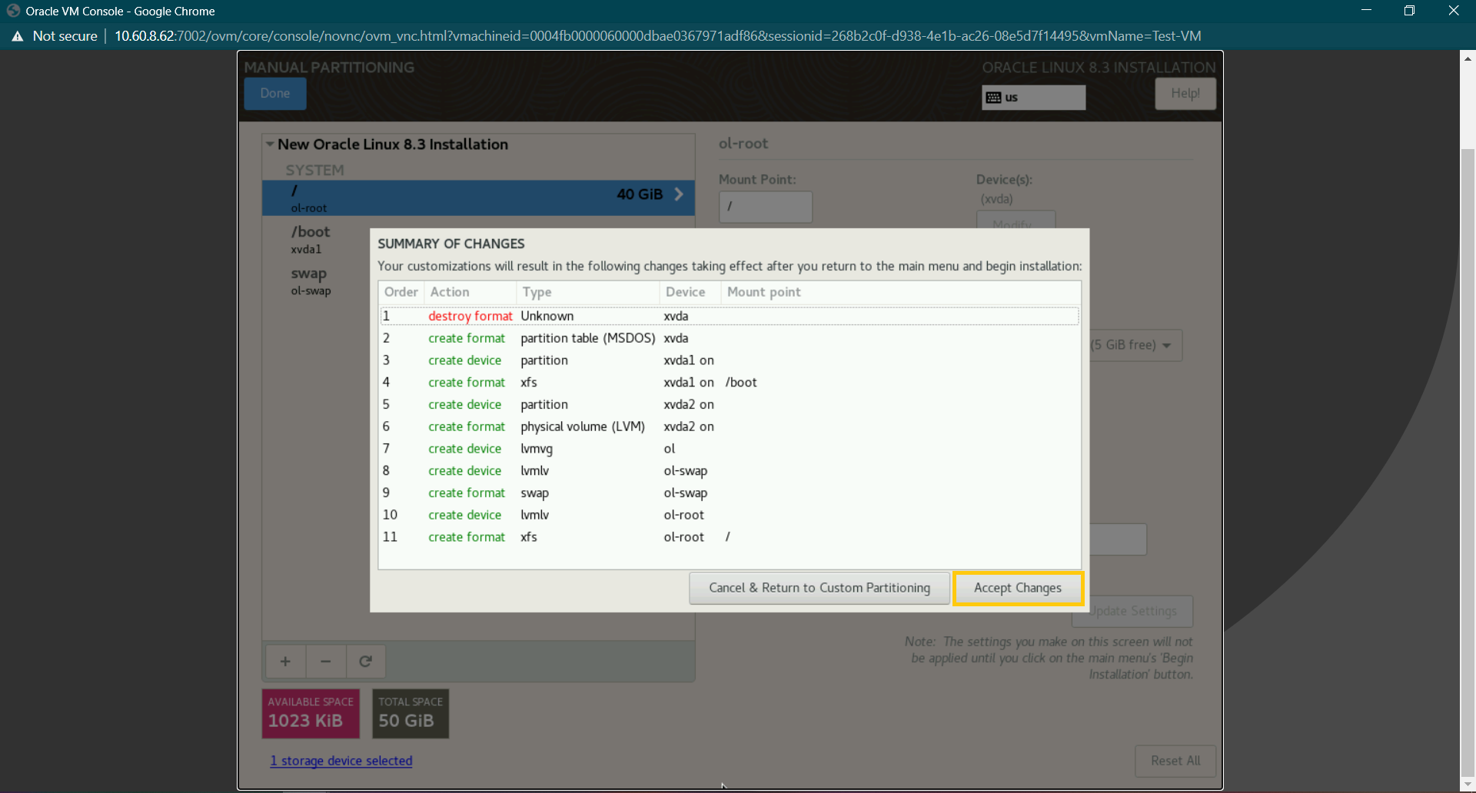Viewport: 1476px width, 793px height.
Task: Select row 6 physical volume (LVM)
Action: (x=730, y=426)
